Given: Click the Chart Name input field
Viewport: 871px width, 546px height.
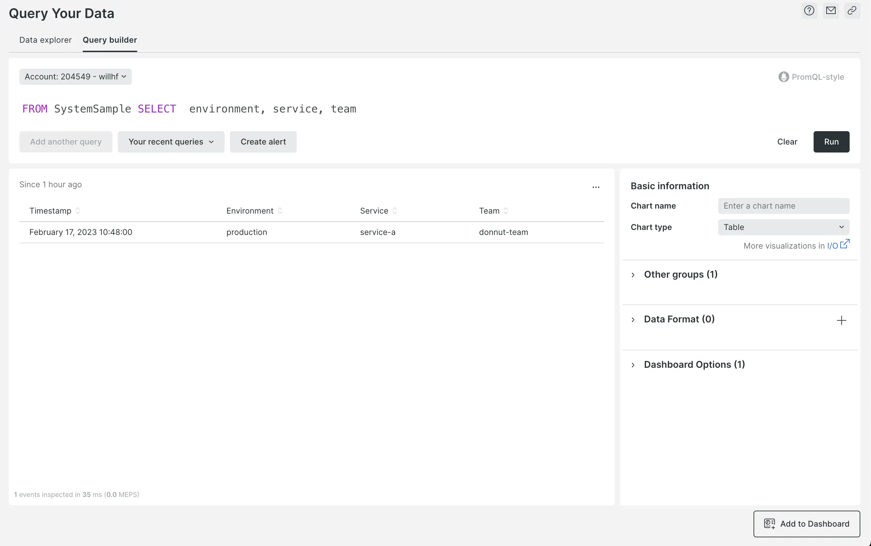Looking at the screenshot, I should pos(784,206).
